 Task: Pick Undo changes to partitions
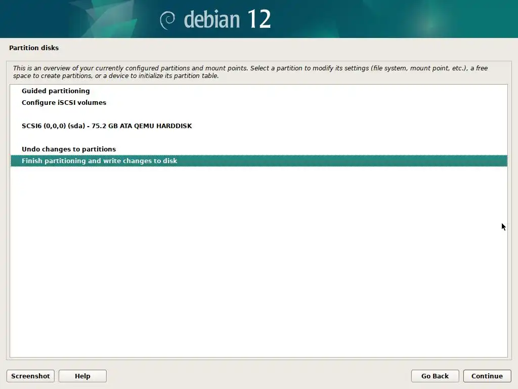tap(258, 149)
